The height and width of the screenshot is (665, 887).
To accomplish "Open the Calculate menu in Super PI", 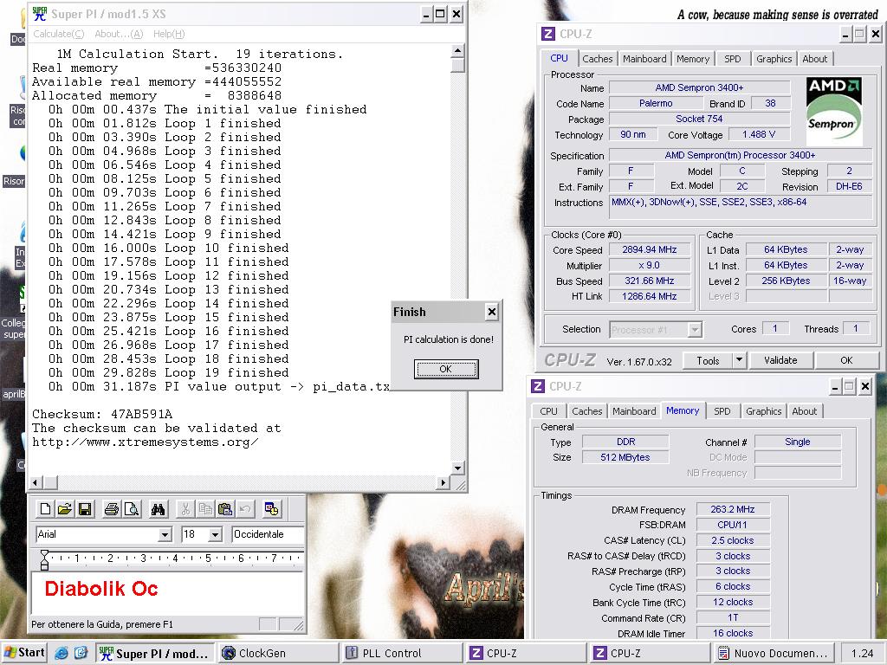I will 58,34.
